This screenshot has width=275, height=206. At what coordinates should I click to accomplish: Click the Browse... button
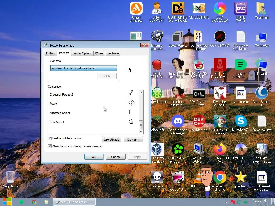pos(133,139)
